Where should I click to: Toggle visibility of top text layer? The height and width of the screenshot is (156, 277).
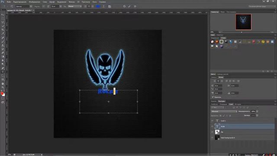(212, 121)
